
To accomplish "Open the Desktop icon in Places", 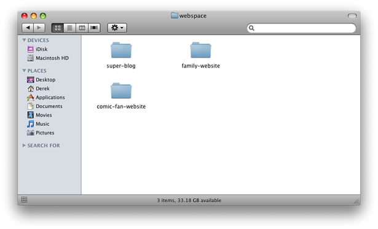I will tap(30, 80).
